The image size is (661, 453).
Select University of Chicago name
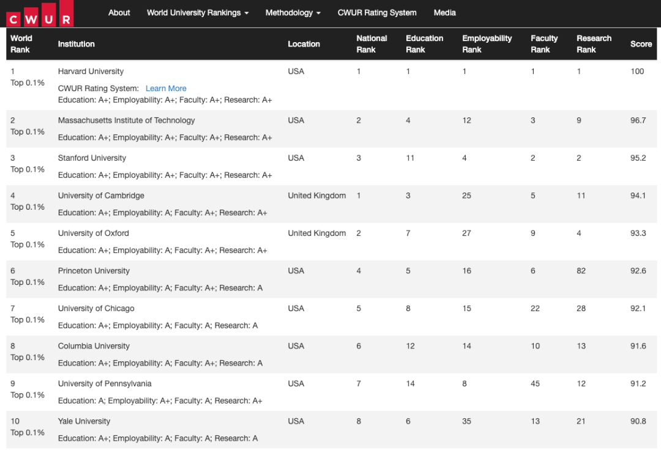pos(96,308)
